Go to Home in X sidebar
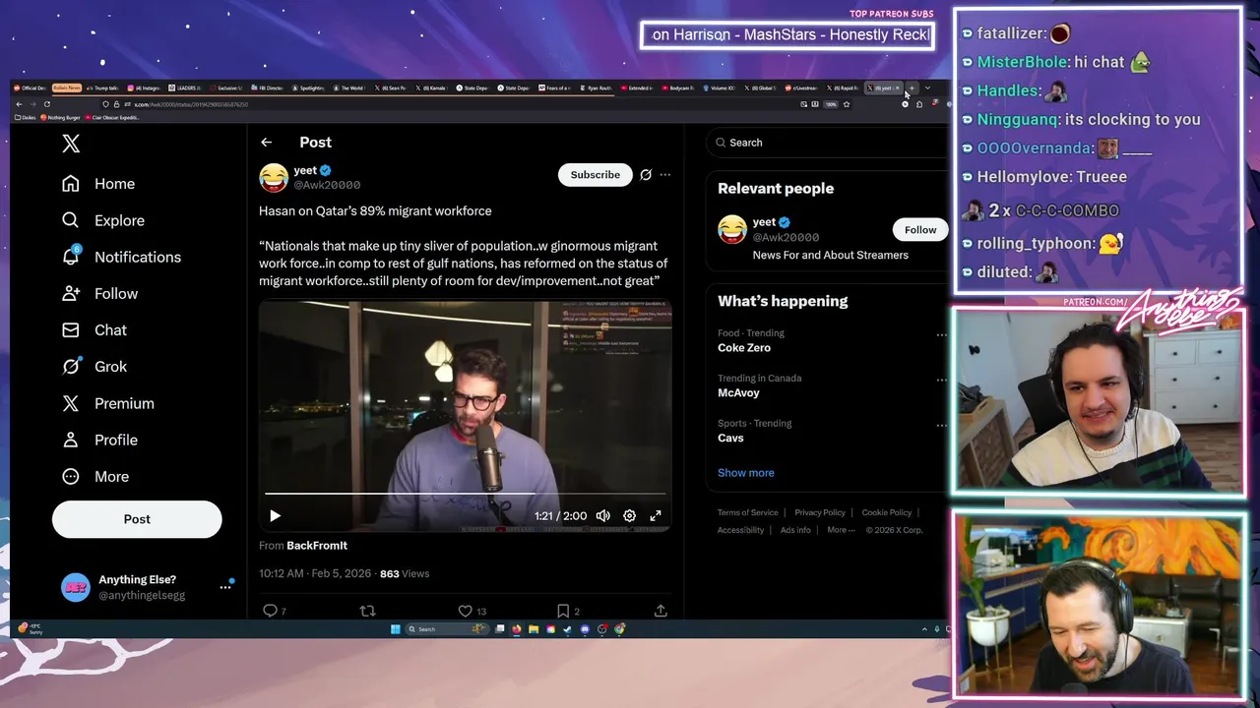This screenshot has width=1260, height=708. point(98,184)
